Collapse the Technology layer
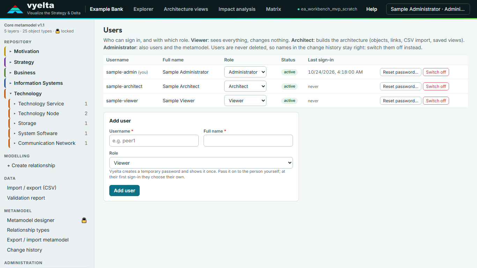This screenshot has height=268, width=477. pyautogui.click(x=10, y=94)
